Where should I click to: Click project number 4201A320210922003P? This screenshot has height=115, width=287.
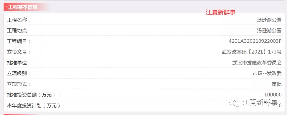255,41
